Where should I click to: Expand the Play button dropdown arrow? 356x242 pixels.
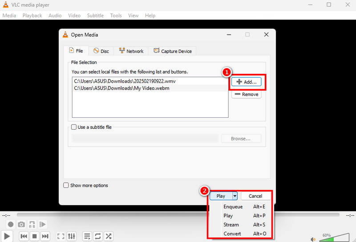coord(235,196)
